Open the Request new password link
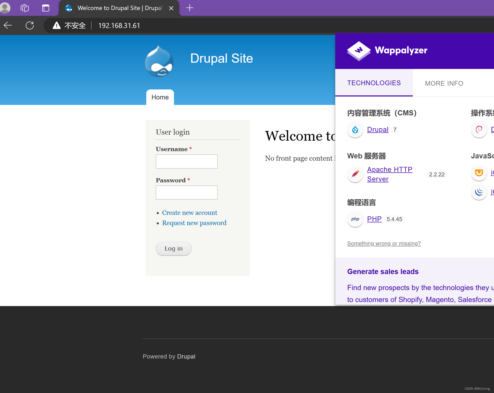Viewport: 494px width, 393px height. [194, 223]
